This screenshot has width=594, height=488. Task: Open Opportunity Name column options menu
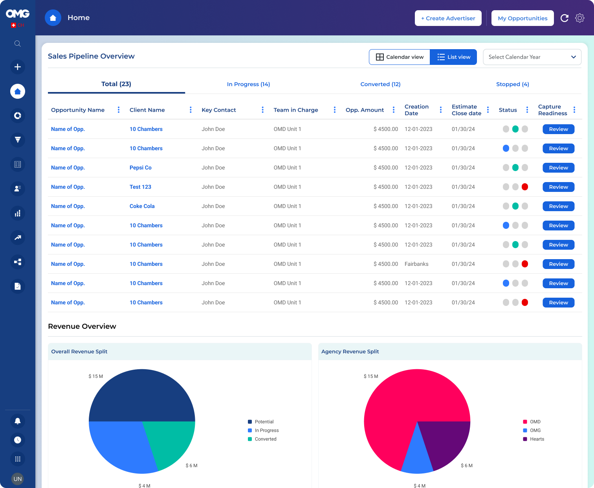pyautogui.click(x=119, y=110)
